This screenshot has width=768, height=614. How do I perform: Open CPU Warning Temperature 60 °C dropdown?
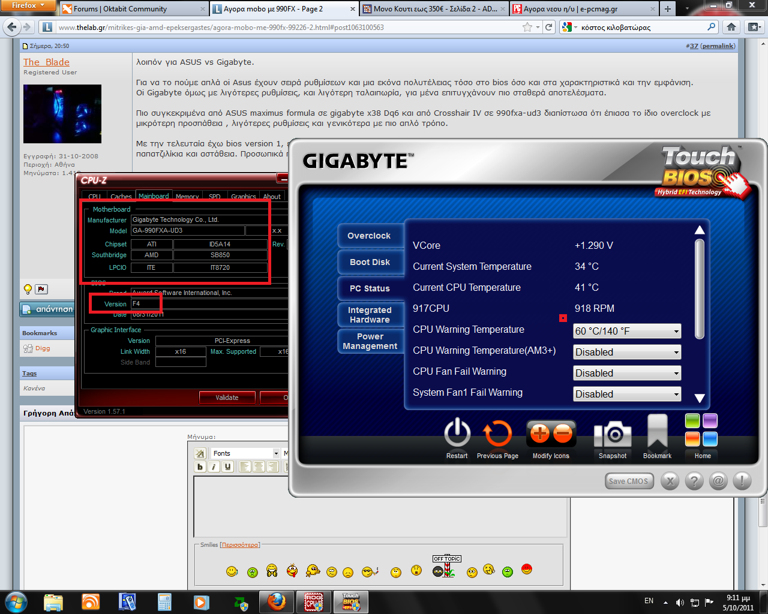pos(627,331)
